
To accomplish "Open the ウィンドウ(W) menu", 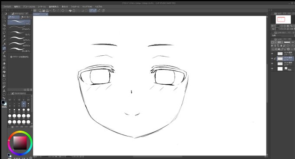I will (87, 6).
